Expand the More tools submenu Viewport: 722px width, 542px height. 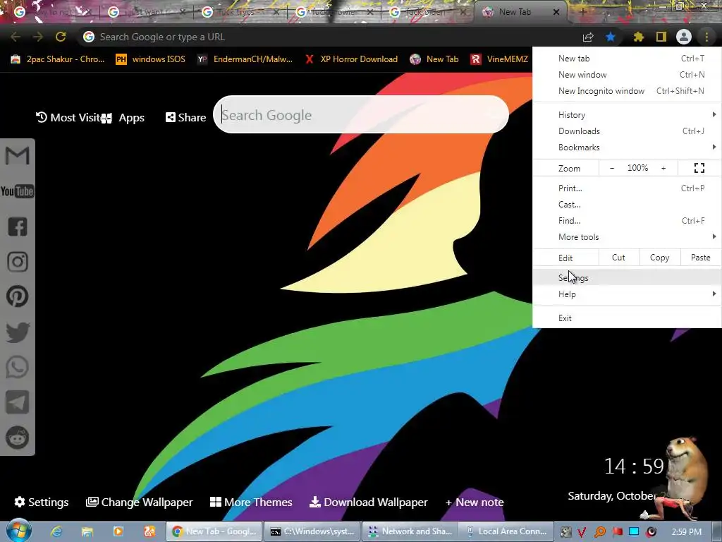coord(627,237)
